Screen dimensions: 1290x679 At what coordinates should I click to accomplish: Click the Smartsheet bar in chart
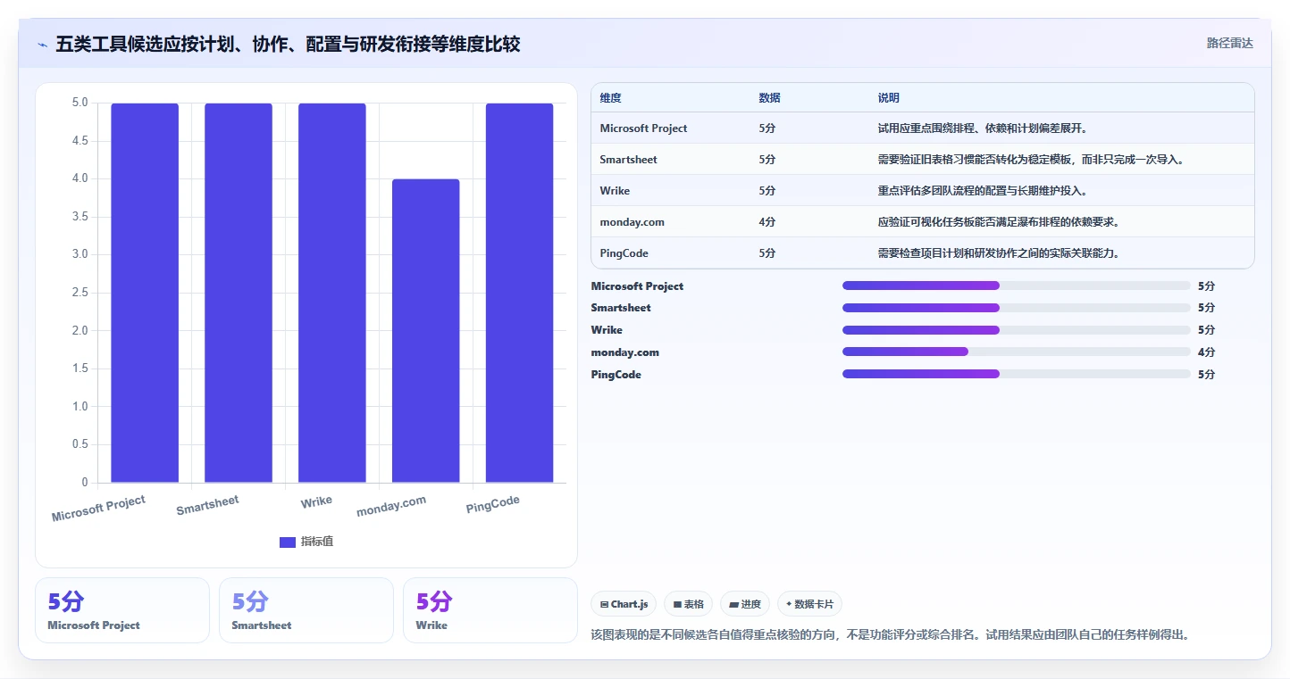(239, 293)
